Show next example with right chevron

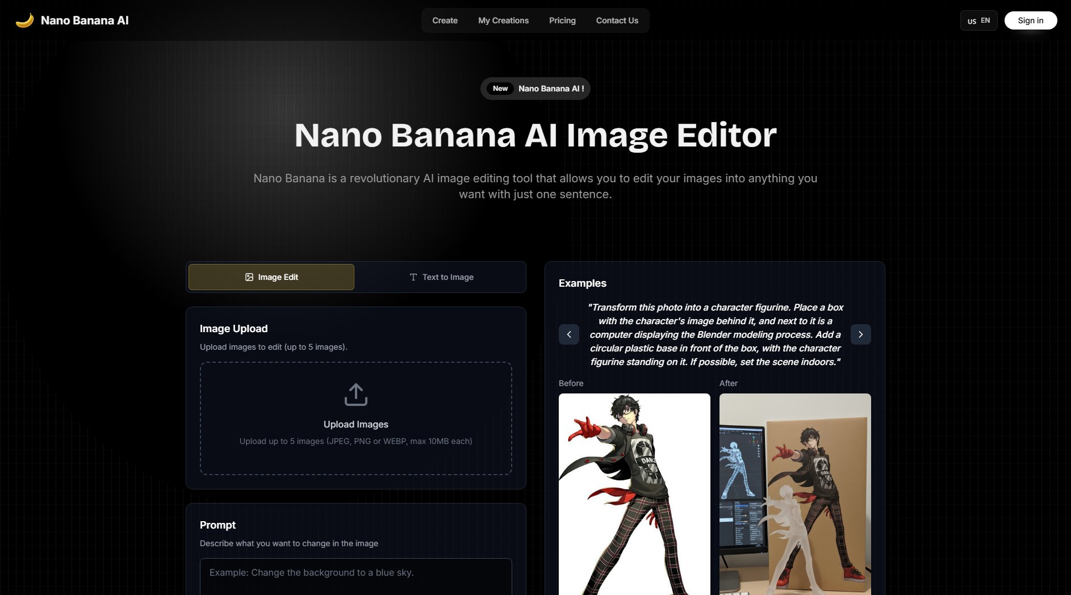coord(861,334)
